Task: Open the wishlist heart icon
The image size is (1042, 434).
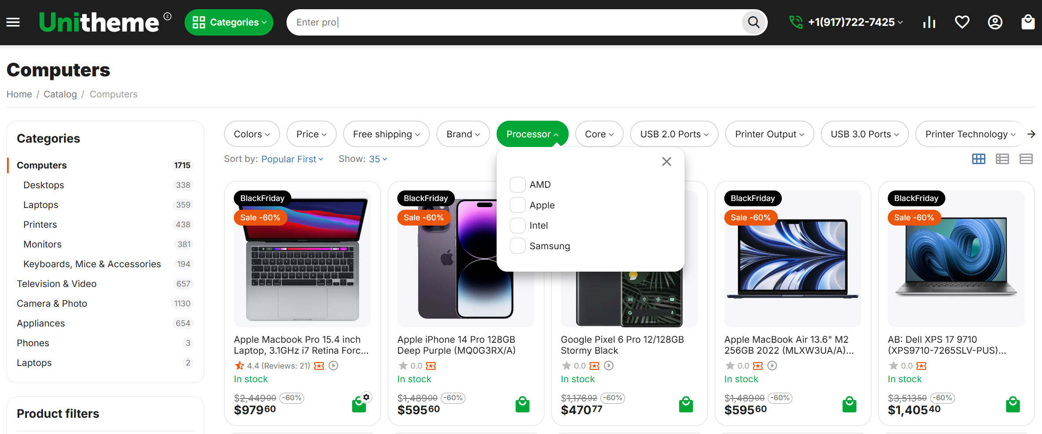Action: [962, 22]
